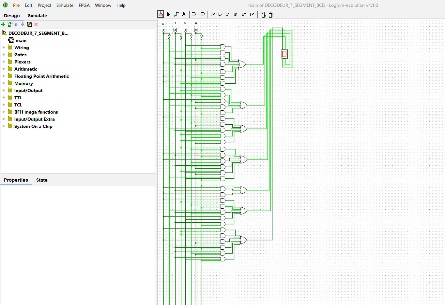Viewport: 445px width, 305px height.
Task: Add an output pin from toolbar
Action: pos(202,14)
